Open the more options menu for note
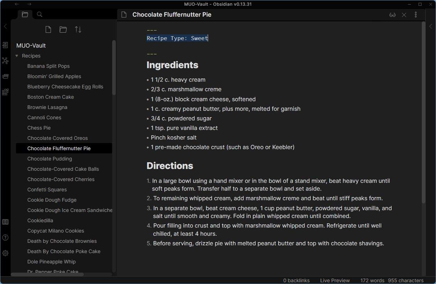 pyautogui.click(x=416, y=15)
